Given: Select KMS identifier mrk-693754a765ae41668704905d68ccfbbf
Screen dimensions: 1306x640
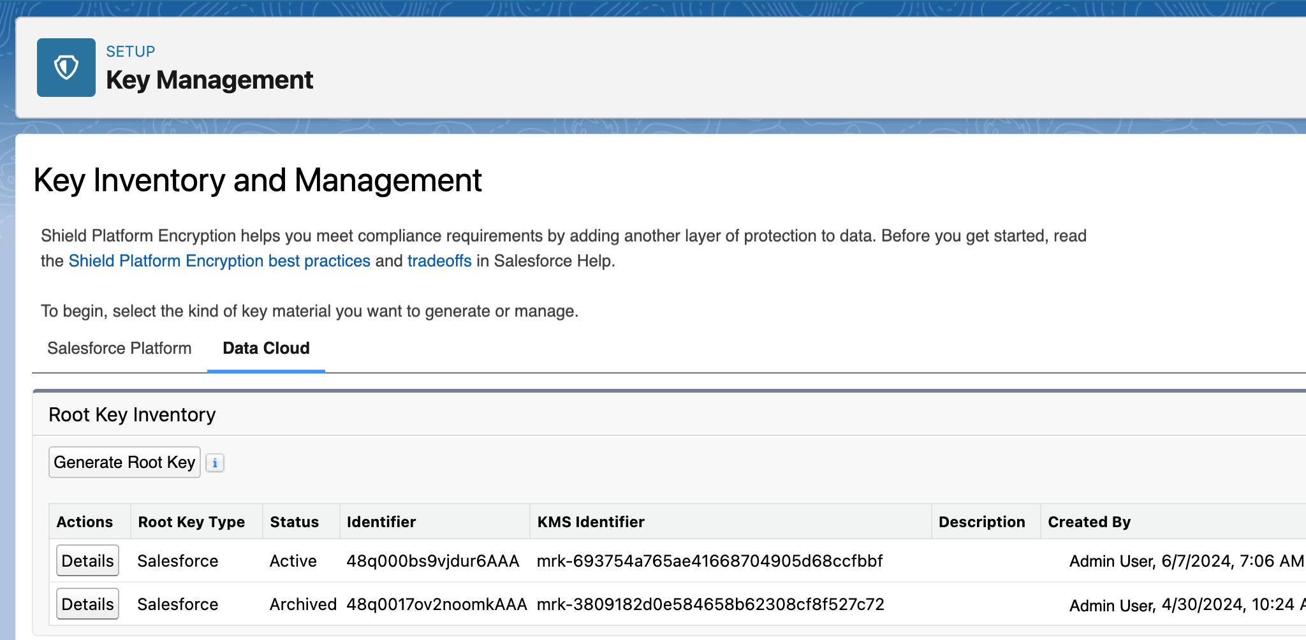Looking at the screenshot, I should coord(710,561).
